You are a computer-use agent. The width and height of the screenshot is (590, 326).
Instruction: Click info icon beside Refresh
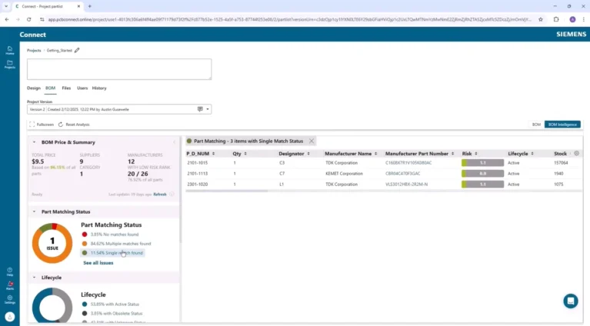[172, 195]
